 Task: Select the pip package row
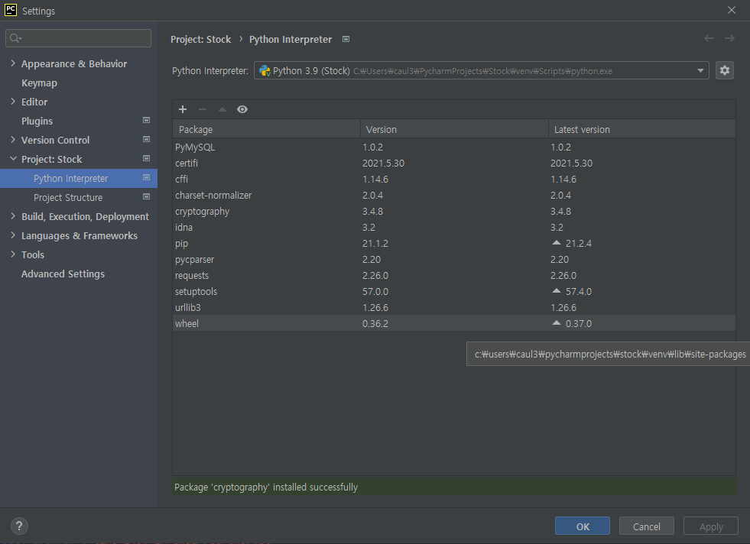coord(454,243)
